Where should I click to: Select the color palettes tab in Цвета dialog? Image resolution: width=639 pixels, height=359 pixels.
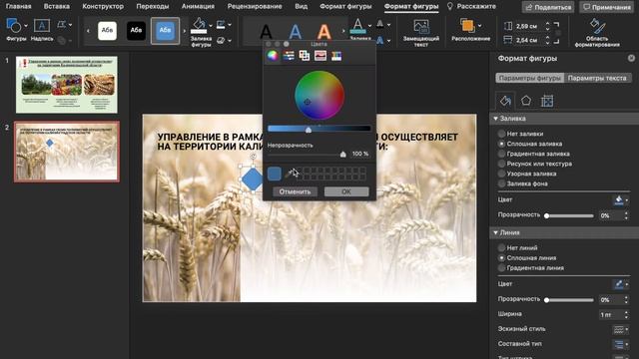[305, 56]
